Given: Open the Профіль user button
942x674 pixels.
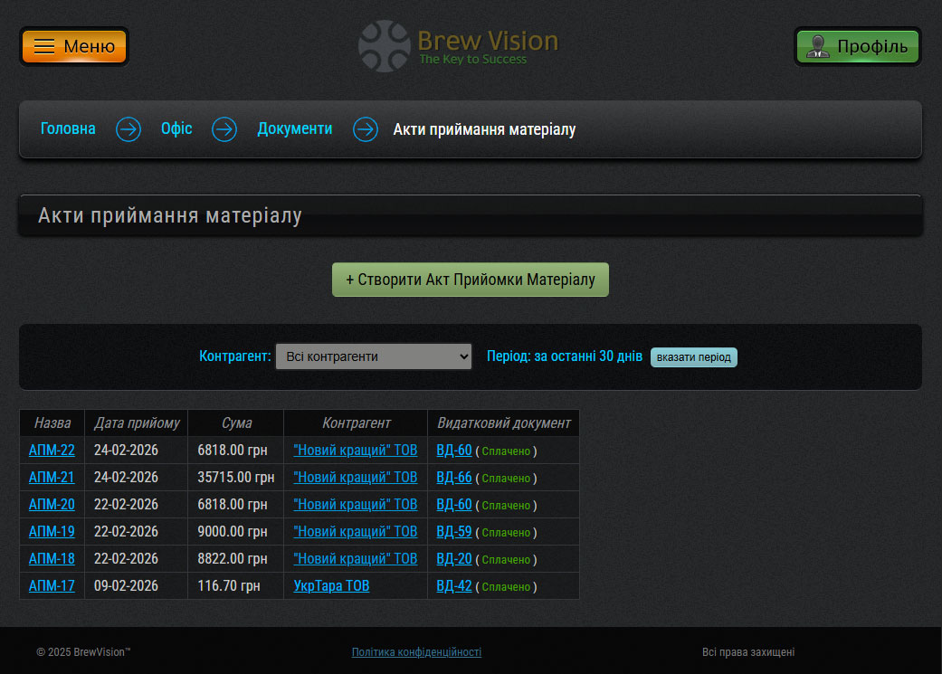Looking at the screenshot, I should (857, 46).
